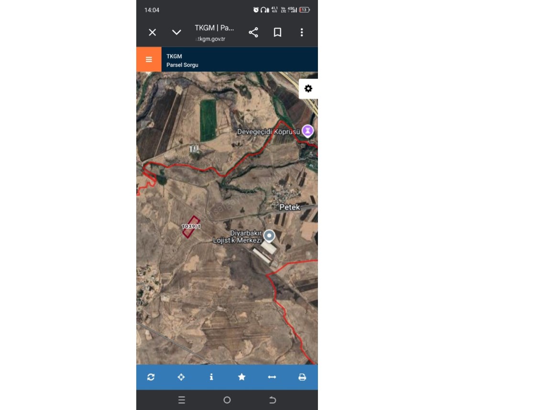
Task: Select parcel 1039/1 on the map
Action: point(191,226)
